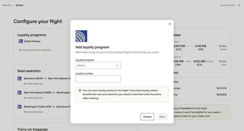Click the lightbulb tip icon
Viewport: 244px width, 131px height.
(80, 90)
